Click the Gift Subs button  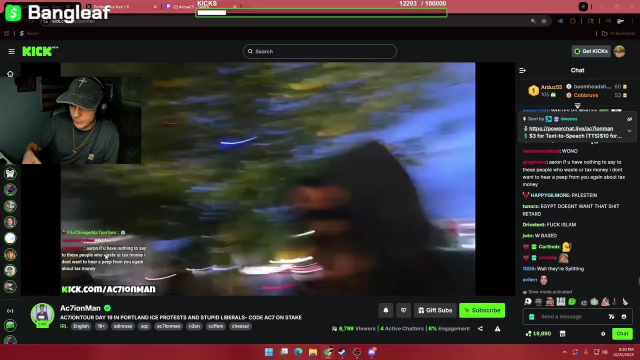tap(435, 310)
